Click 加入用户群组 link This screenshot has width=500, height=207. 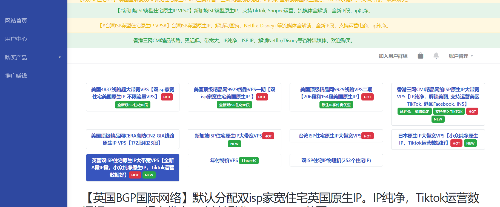393,56
